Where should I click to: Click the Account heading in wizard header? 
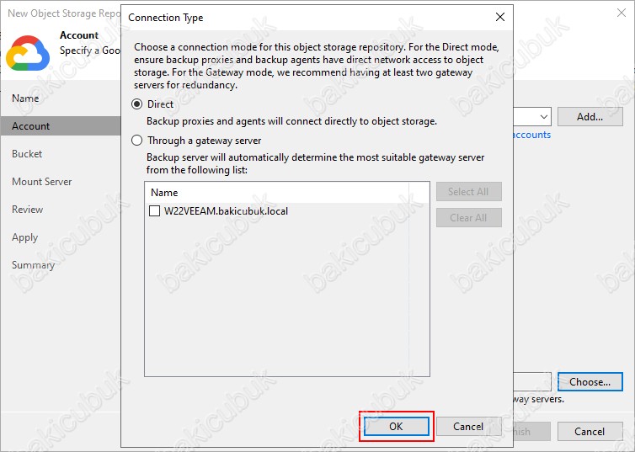79,35
